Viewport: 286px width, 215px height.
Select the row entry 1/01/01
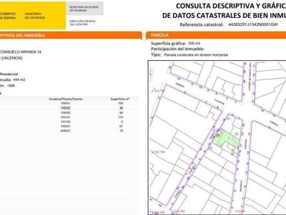coord(65,117)
